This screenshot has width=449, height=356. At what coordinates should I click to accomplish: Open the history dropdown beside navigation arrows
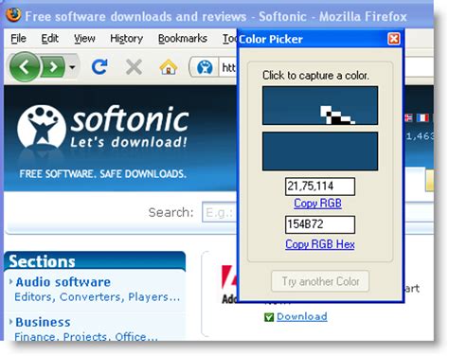coord(72,67)
